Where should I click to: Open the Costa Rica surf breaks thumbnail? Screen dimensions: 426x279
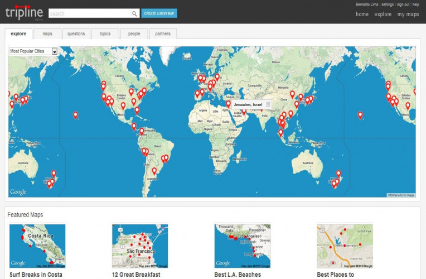[37, 246]
